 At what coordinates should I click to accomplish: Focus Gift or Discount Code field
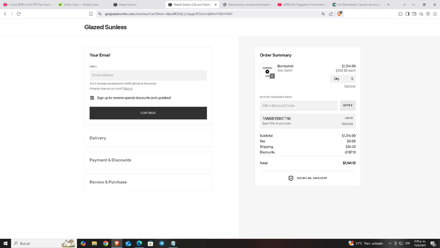coord(299,106)
